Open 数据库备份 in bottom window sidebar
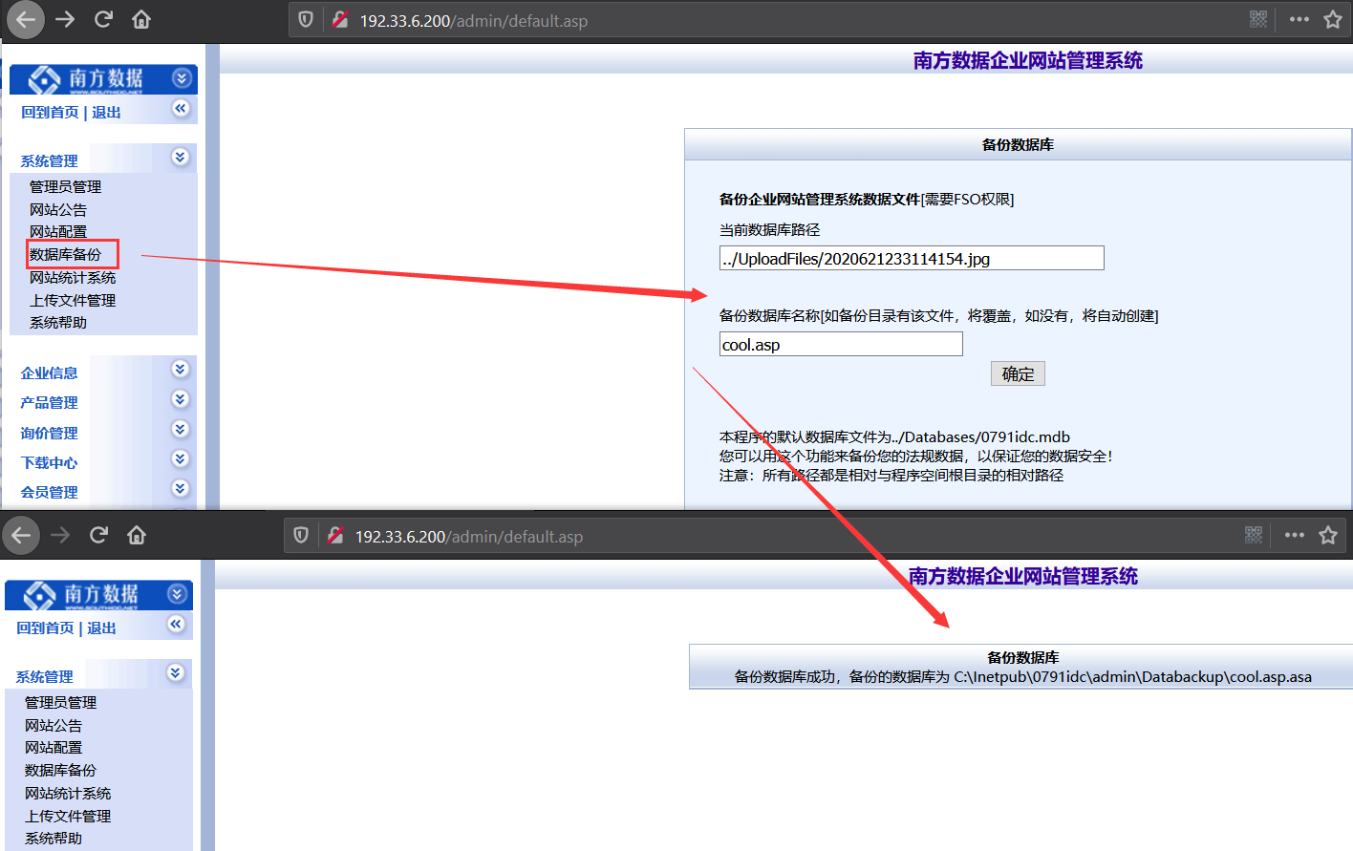The width and height of the screenshot is (1353, 851). 60,771
